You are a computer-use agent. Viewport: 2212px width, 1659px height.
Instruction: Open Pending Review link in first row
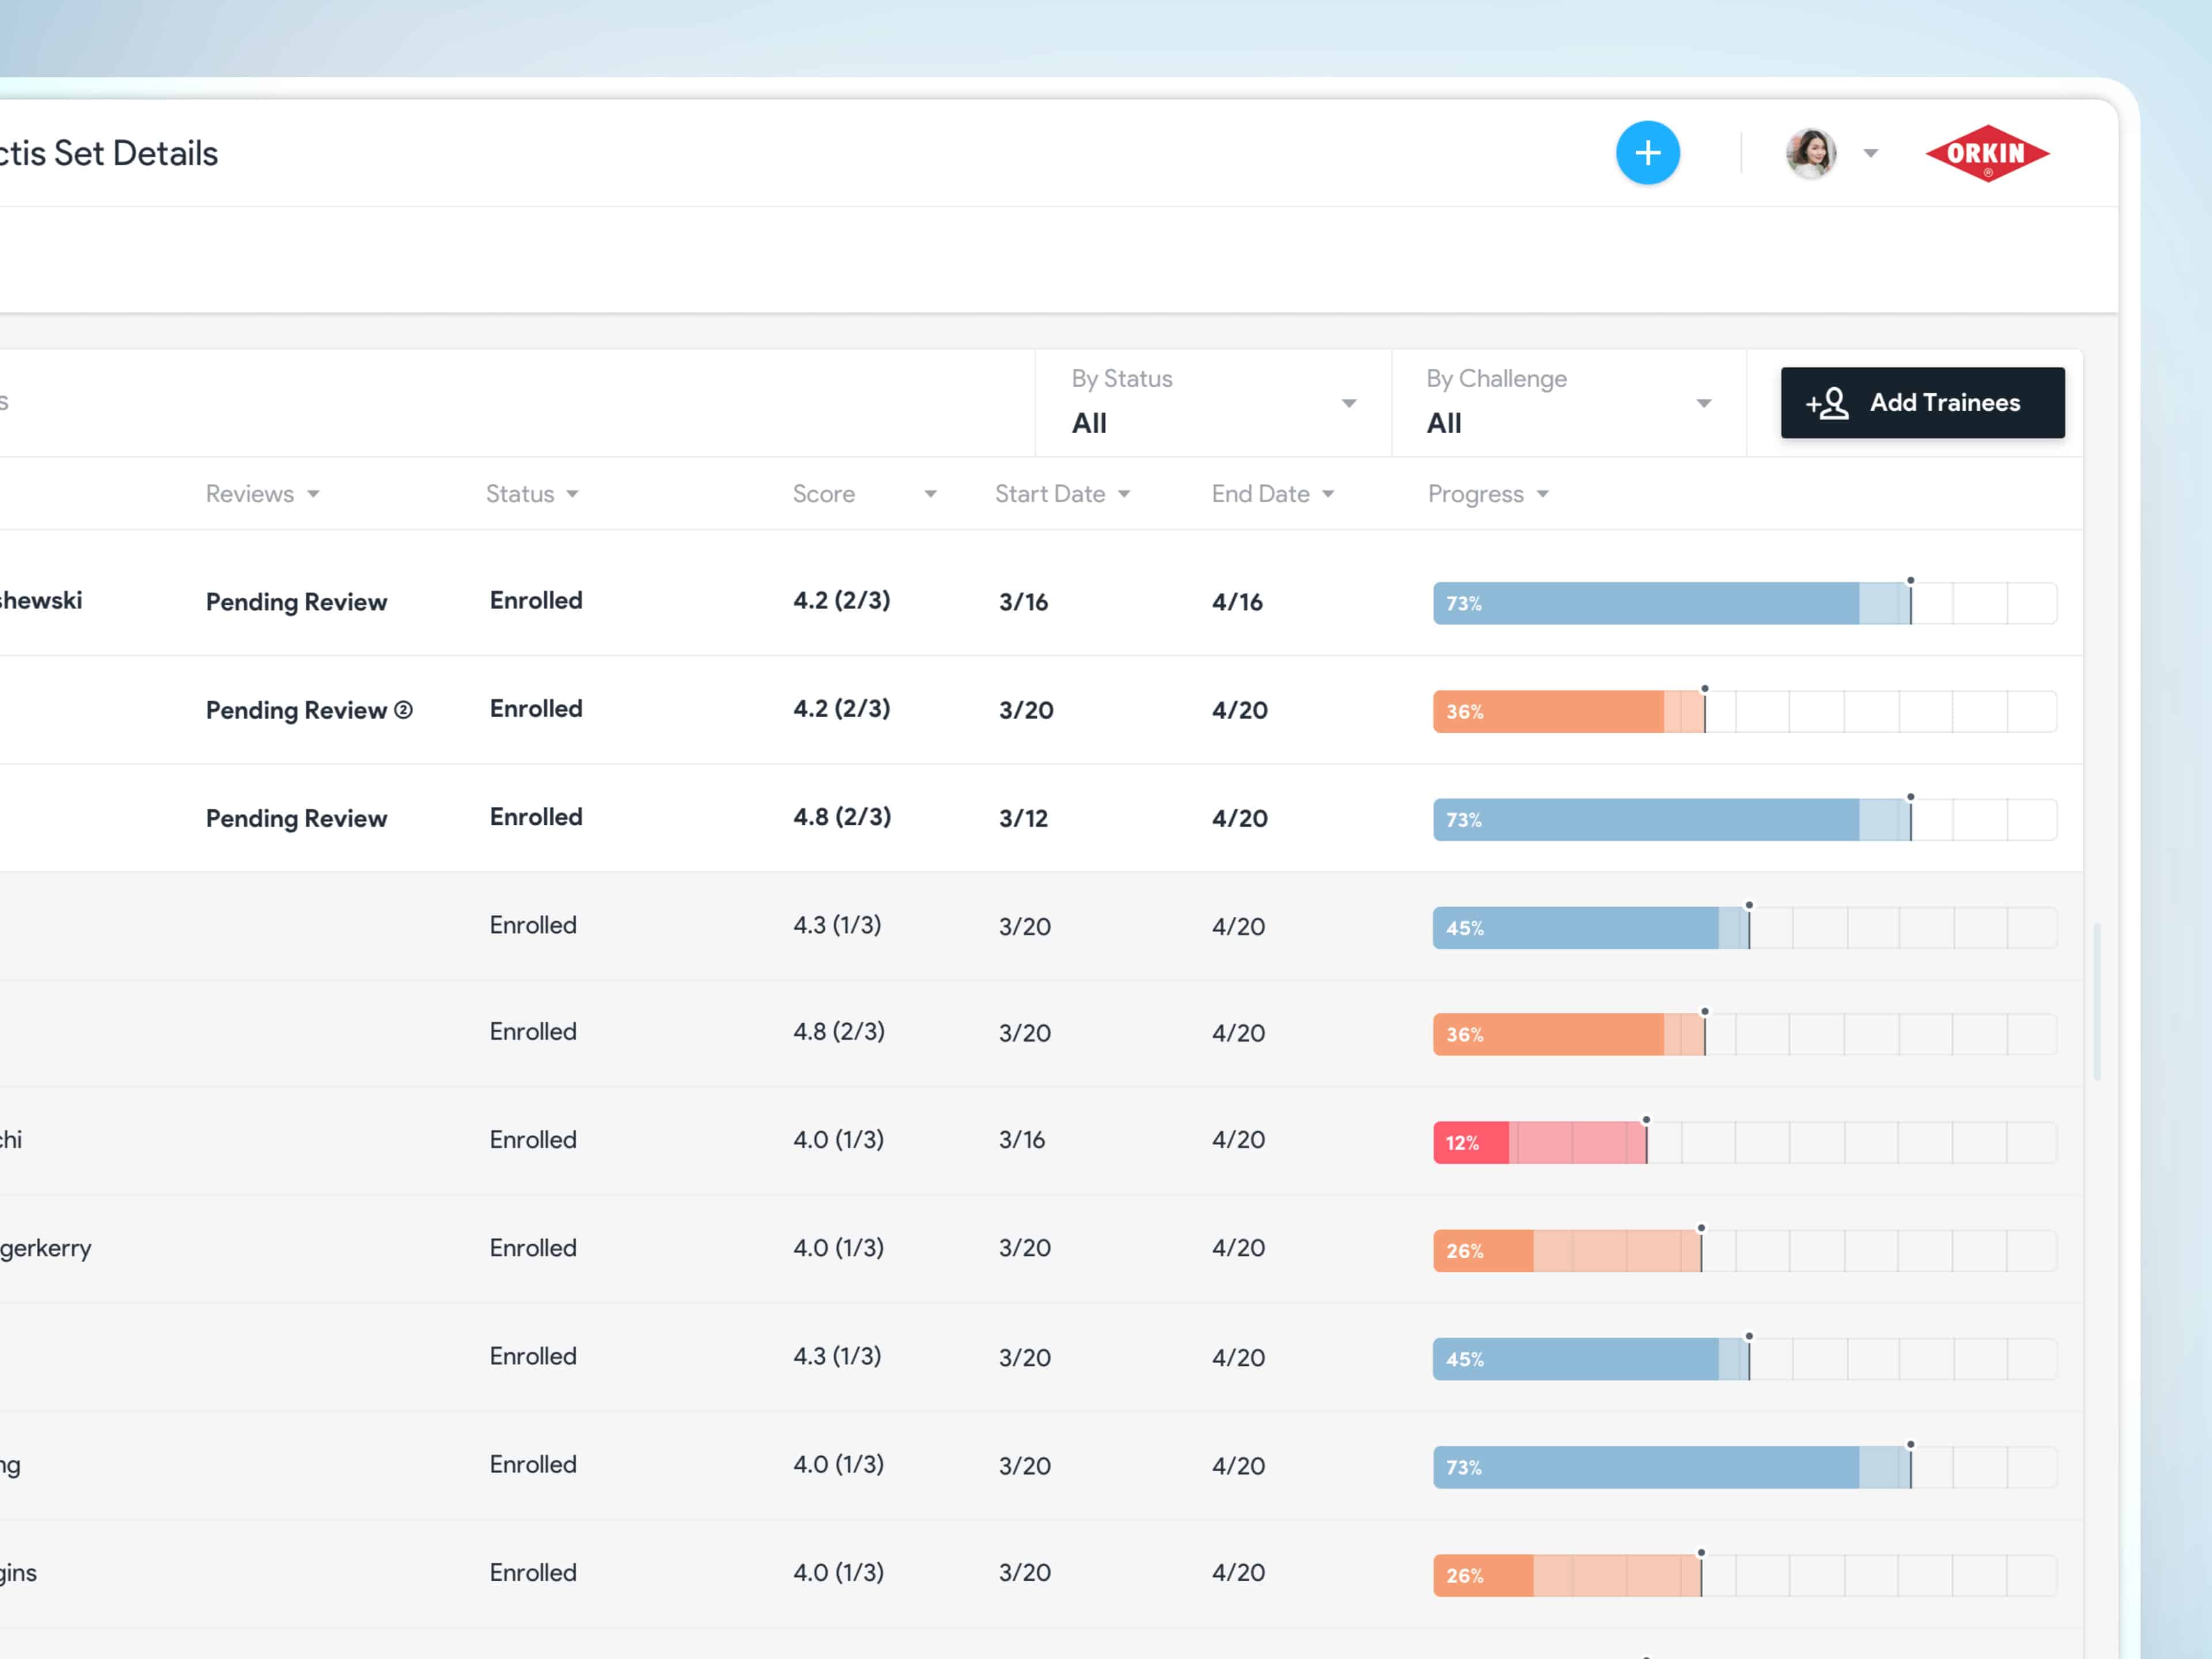tap(296, 602)
